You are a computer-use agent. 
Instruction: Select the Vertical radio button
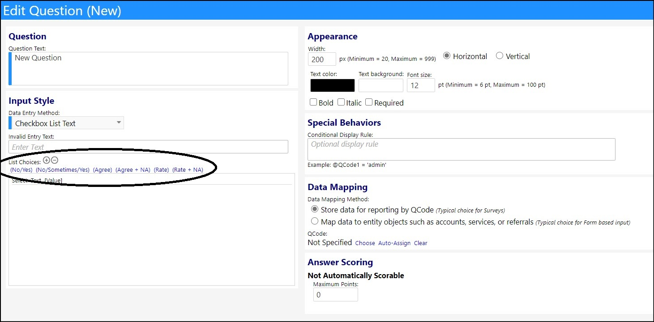point(500,56)
